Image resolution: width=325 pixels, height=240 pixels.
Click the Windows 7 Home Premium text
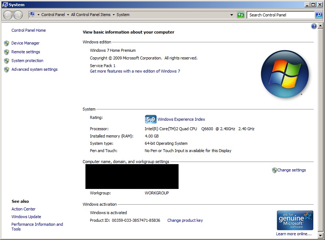pyautogui.click(x=113, y=50)
